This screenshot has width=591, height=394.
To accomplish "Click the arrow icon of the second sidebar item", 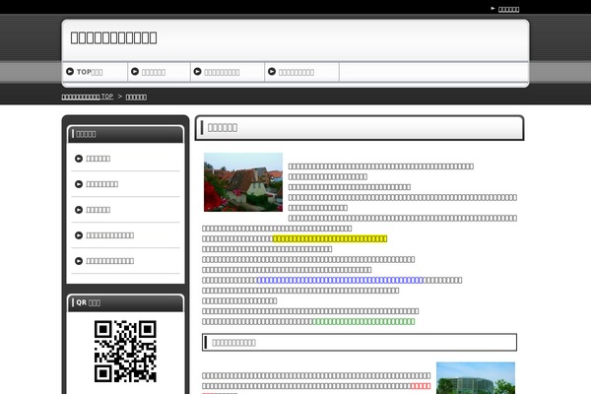I will click(79, 184).
